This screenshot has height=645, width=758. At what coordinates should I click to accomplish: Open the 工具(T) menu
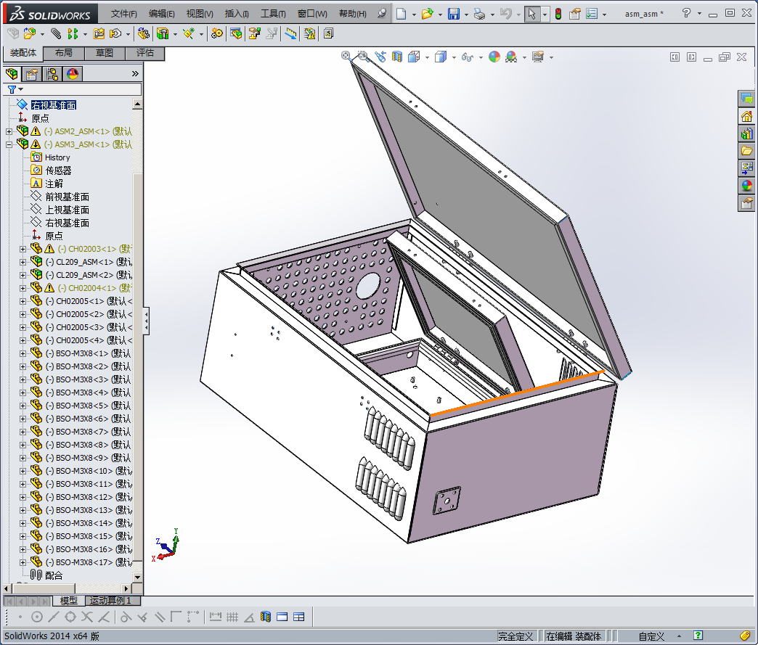click(273, 14)
